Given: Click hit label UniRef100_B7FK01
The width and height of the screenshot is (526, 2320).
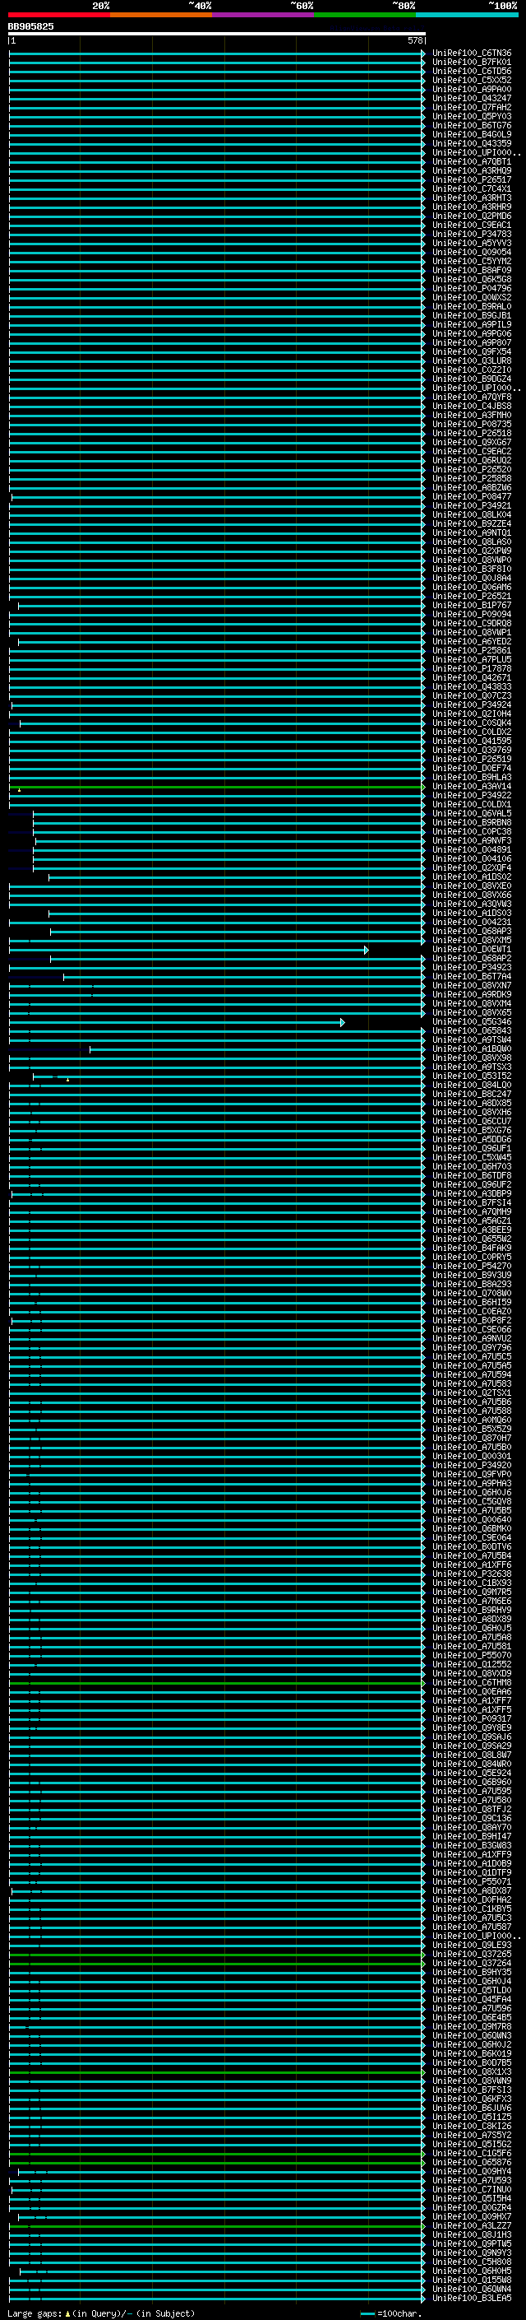Looking at the screenshot, I should (472, 63).
